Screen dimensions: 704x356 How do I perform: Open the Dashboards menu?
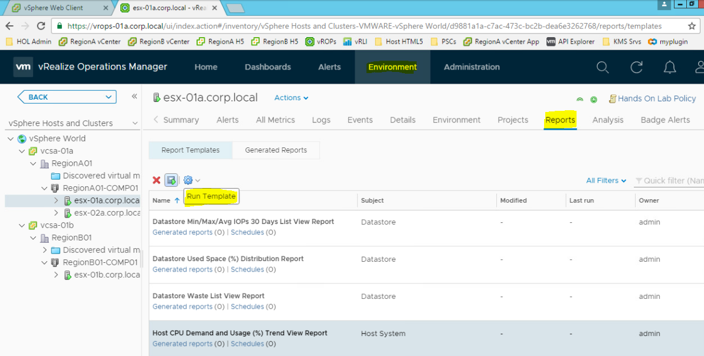click(x=268, y=67)
